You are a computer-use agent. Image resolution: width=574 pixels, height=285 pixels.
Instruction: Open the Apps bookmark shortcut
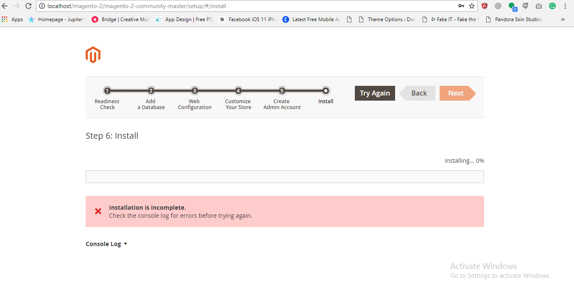click(x=12, y=19)
